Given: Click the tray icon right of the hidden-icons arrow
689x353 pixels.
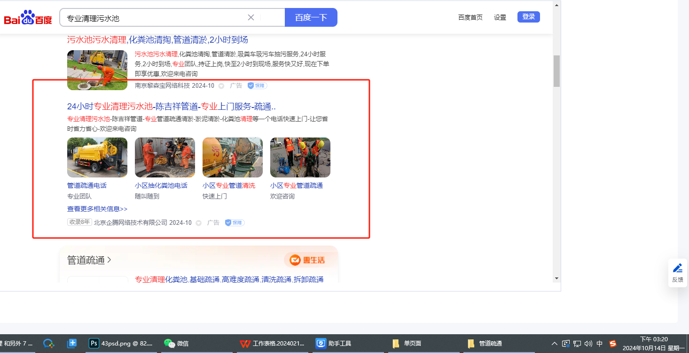Looking at the screenshot, I should (x=566, y=344).
